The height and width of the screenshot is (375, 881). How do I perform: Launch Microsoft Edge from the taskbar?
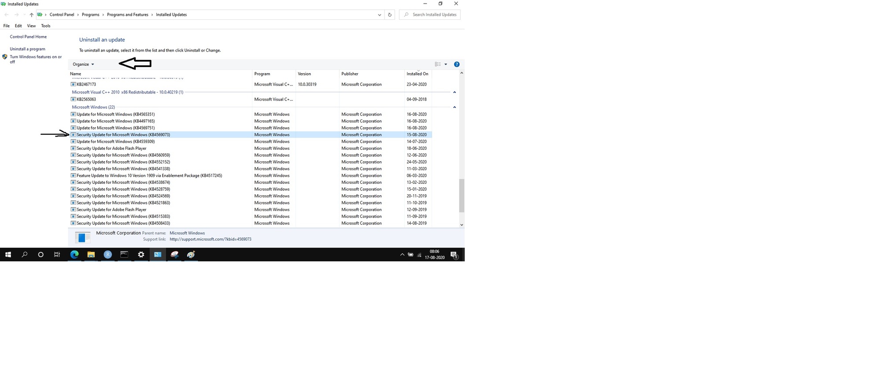pos(74,254)
